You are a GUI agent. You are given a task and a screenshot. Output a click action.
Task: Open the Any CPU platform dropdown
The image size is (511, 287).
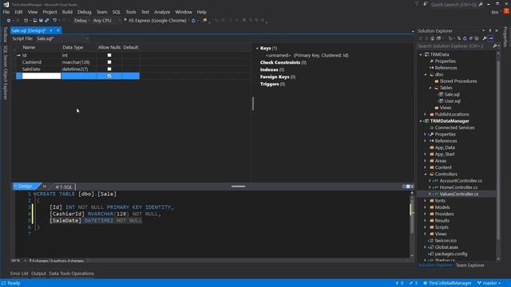click(x=106, y=20)
